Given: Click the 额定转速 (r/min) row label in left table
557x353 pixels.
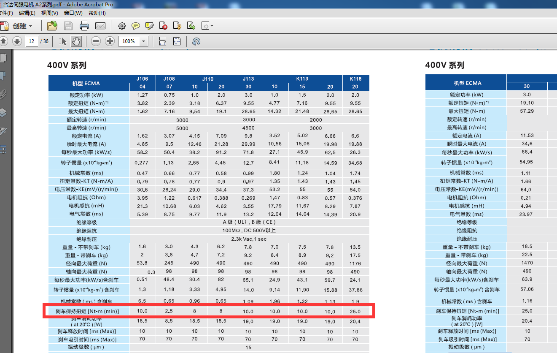Looking at the screenshot, I should 86,119.
